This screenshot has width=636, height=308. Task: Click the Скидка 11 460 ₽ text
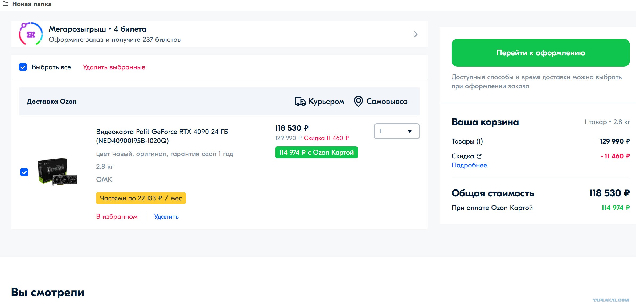click(x=326, y=138)
